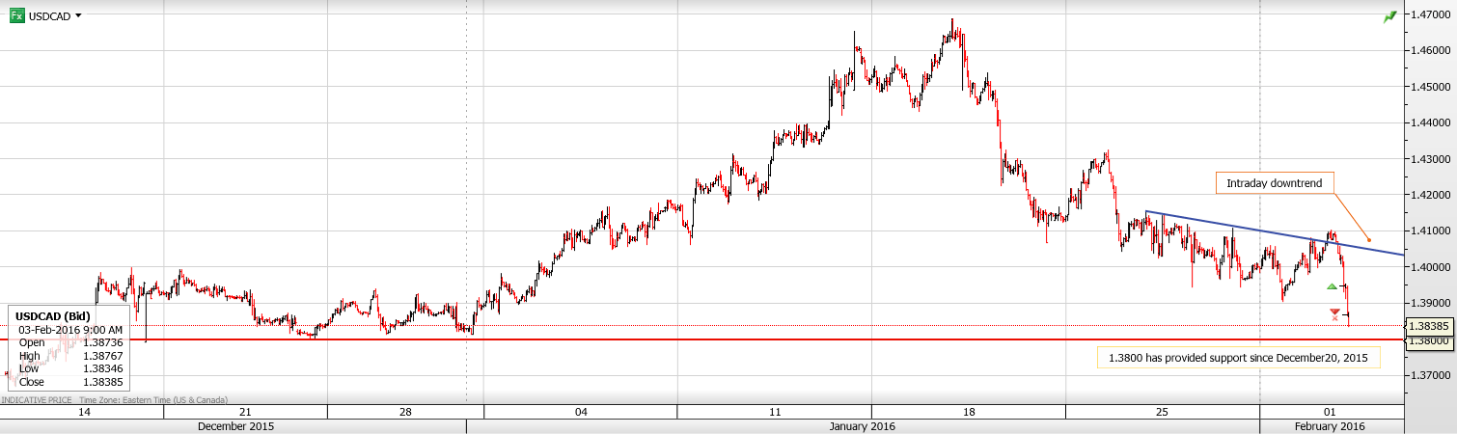Click the 18 date tick on time axis
This screenshot has width=1457, height=434.
(x=969, y=412)
